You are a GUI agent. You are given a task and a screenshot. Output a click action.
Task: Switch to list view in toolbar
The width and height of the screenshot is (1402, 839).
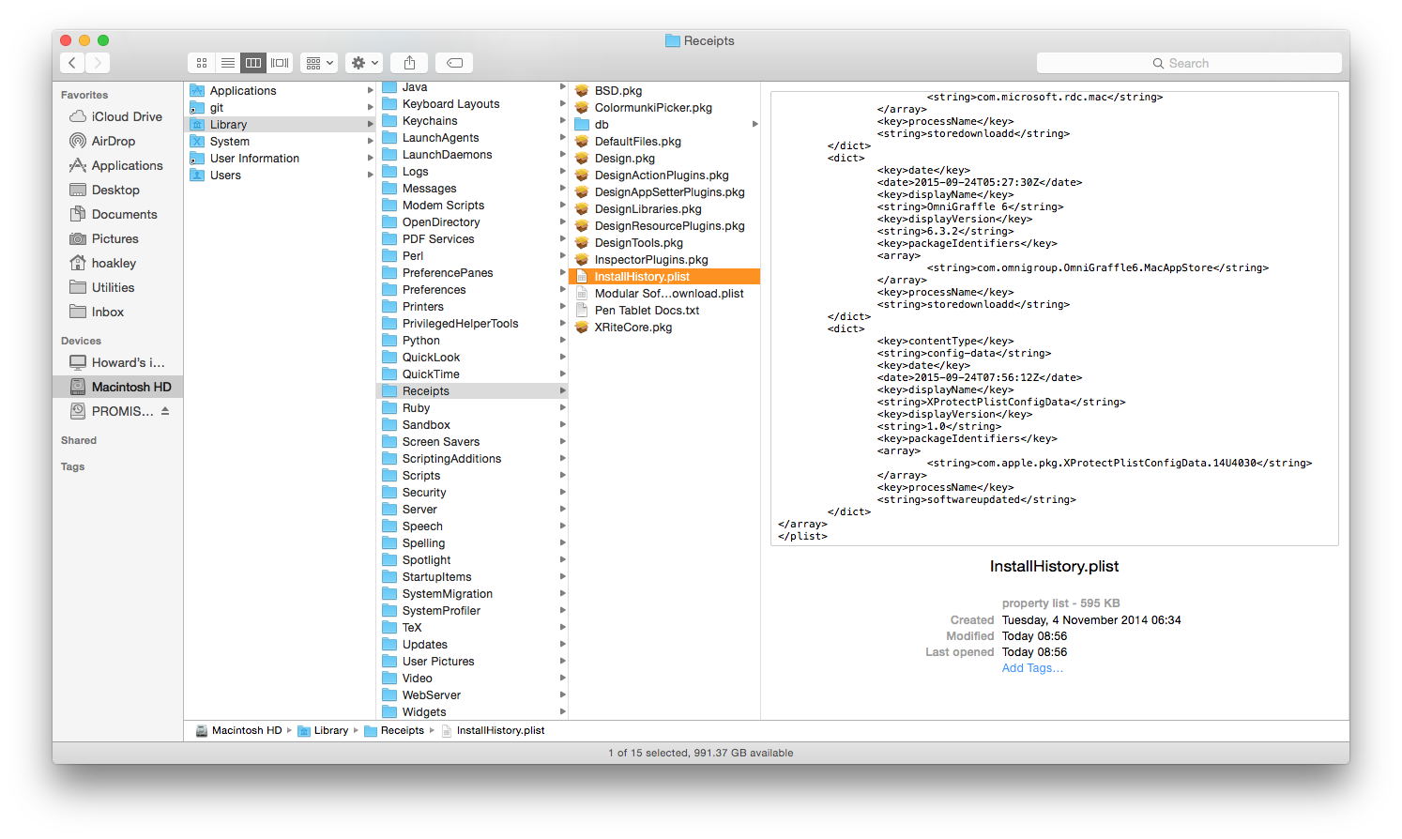(227, 63)
